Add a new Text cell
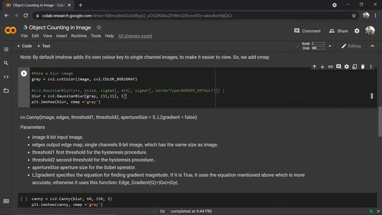 point(44,46)
